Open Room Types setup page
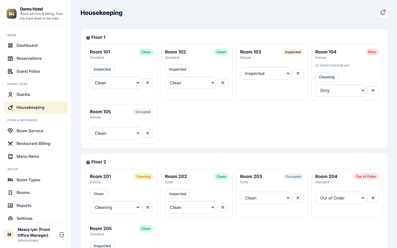This screenshot has height=248, width=397. [x=36, y=180]
